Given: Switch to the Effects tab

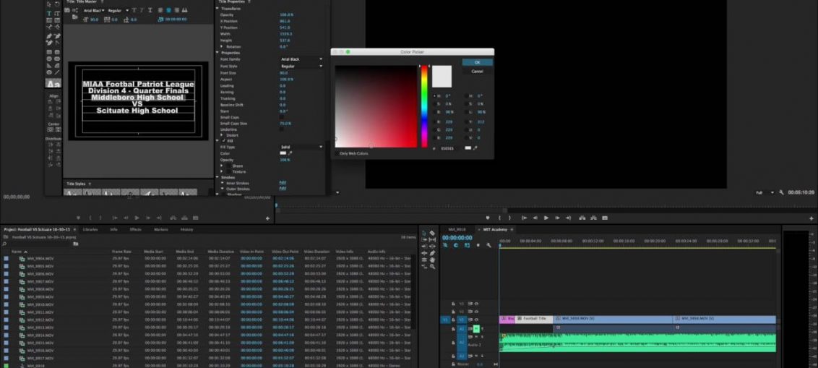Looking at the screenshot, I should (136, 230).
